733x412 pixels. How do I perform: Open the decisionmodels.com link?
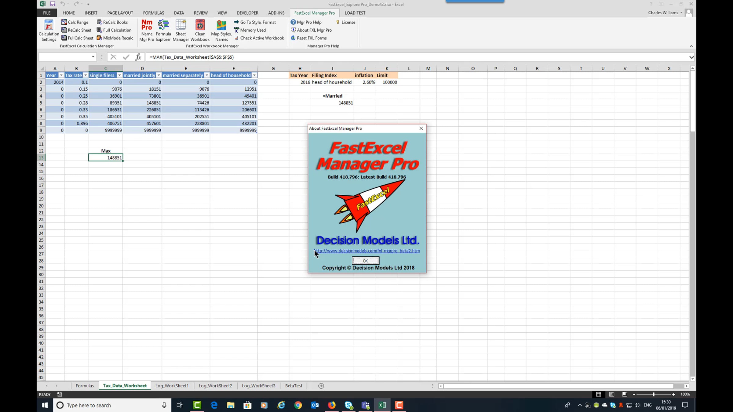click(367, 251)
